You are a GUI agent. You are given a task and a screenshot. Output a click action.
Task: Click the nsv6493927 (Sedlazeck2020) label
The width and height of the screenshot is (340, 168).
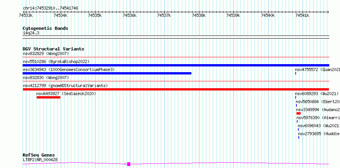(66, 94)
